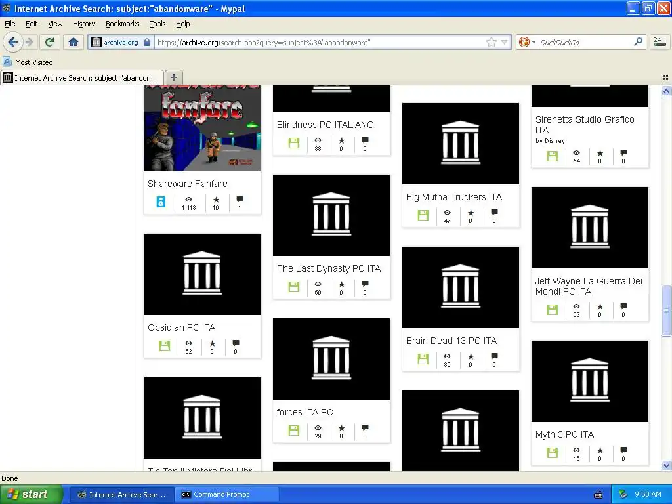Image resolution: width=672 pixels, height=504 pixels.
Task: Click the reviews icon under Big Mutha Truckers
Action: pyautogui.click(x=494, y=212)
